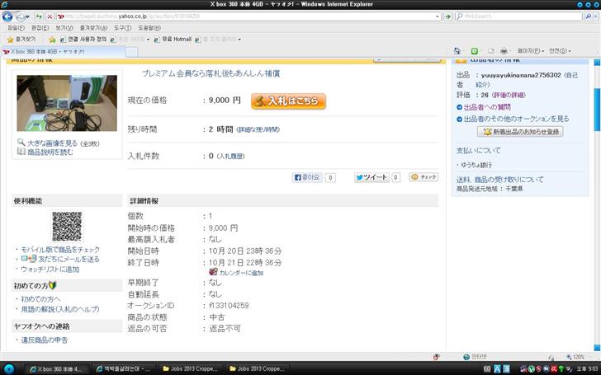
Task: Click the Read Mail icon in command bar
Action: click(x=491, y=51)
